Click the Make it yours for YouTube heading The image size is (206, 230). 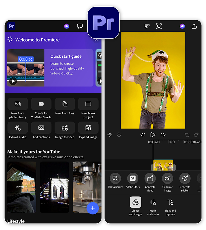34,152
